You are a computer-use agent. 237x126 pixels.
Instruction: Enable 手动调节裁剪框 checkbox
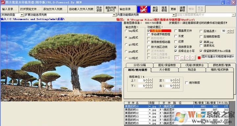tap(149, 34)
